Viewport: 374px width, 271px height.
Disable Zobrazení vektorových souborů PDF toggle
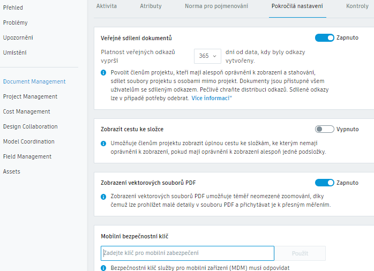click(x=324, y=183)
